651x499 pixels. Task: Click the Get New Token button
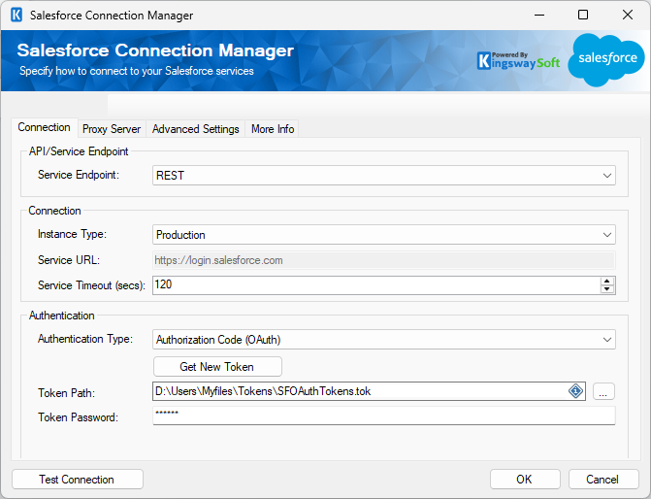(217, 366)
